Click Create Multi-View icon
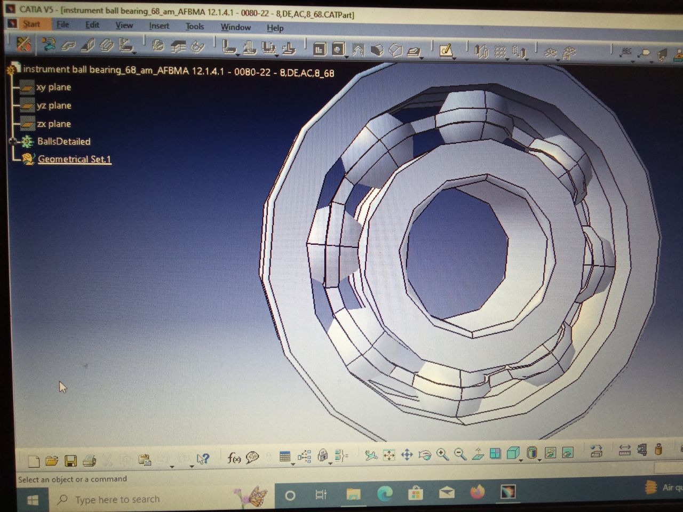 click(496, 453)
